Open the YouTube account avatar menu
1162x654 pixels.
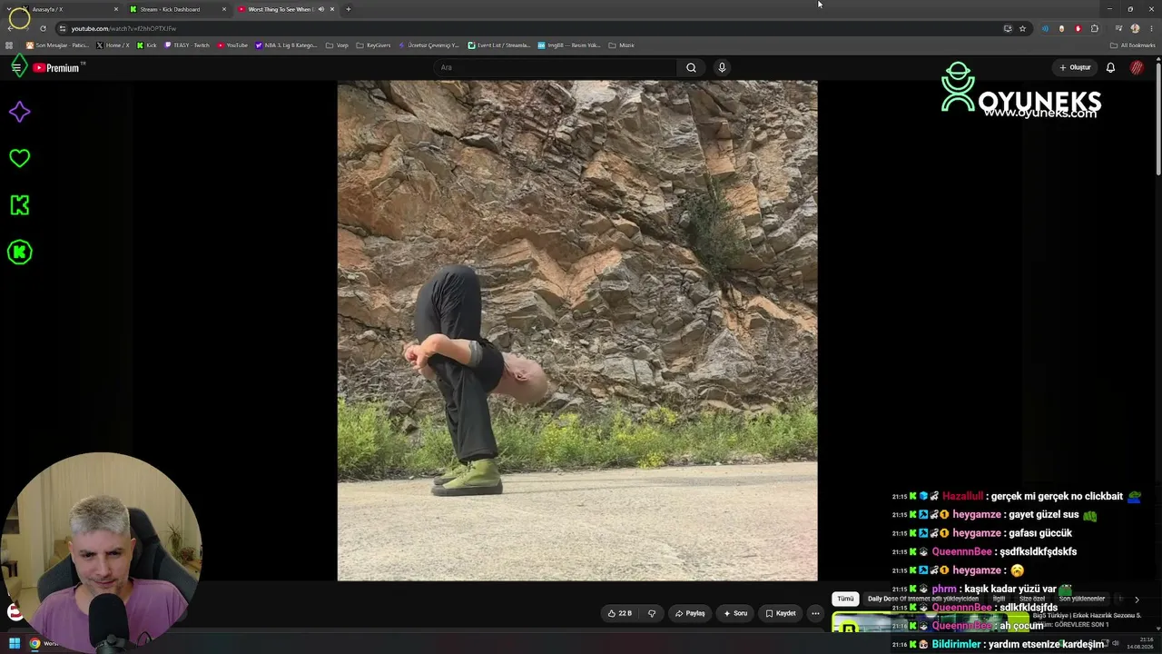click(1137, 67)
